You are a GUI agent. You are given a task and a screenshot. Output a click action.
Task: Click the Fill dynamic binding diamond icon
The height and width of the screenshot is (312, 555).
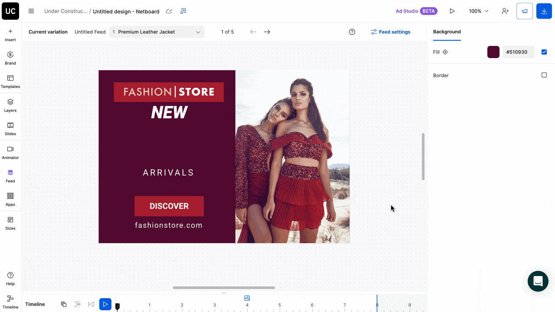point(445,52)
